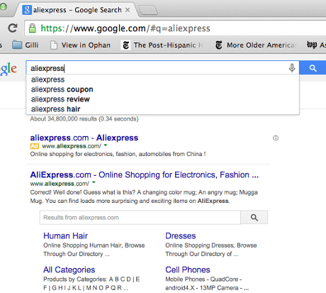This screenshot has width=326, height=293.
Task: Click the green SSL padlock icon
Action: pyautogui.click(x=33, y=28)
